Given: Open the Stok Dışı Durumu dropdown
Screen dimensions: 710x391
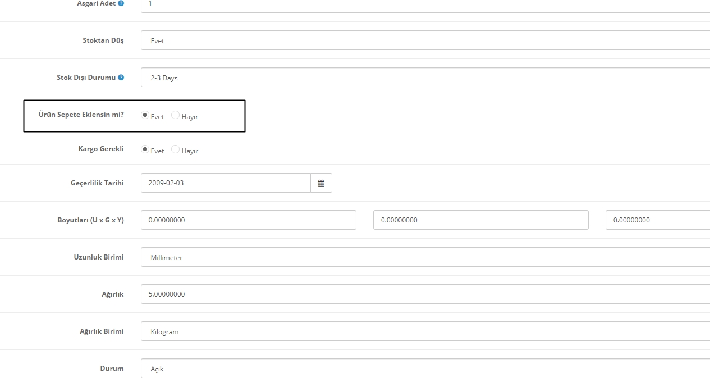Looking at the screenshot, I should [x=425, y=78].
